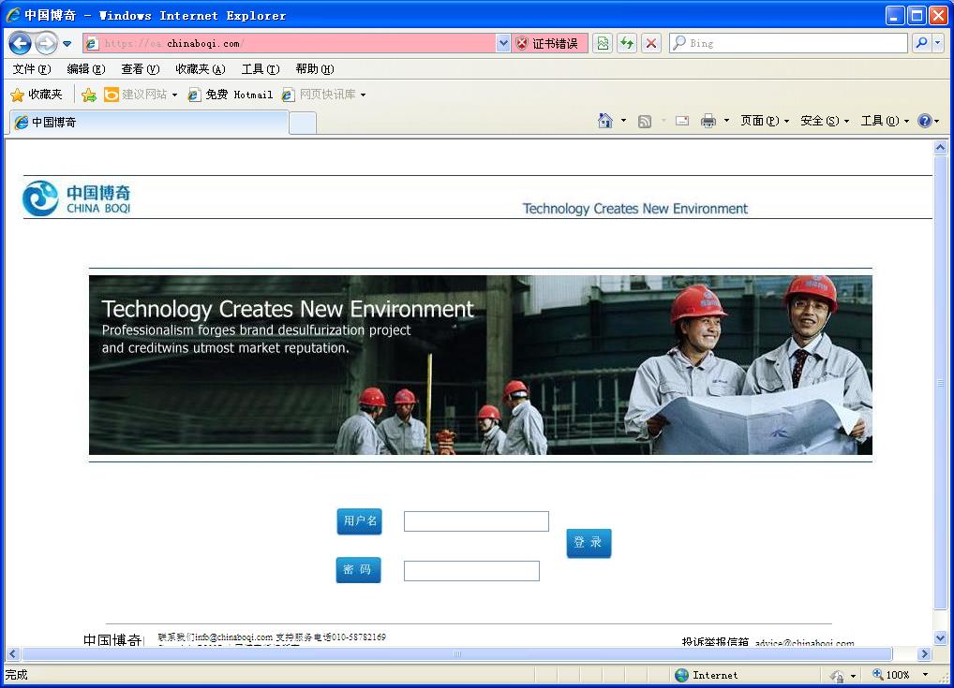Click the protected mode status icon
The width and height of the screenshot is (954, 688).
point(837,675)
